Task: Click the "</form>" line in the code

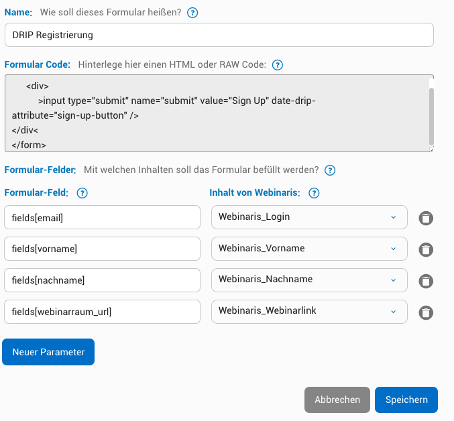Action: [x=29, y=145]
